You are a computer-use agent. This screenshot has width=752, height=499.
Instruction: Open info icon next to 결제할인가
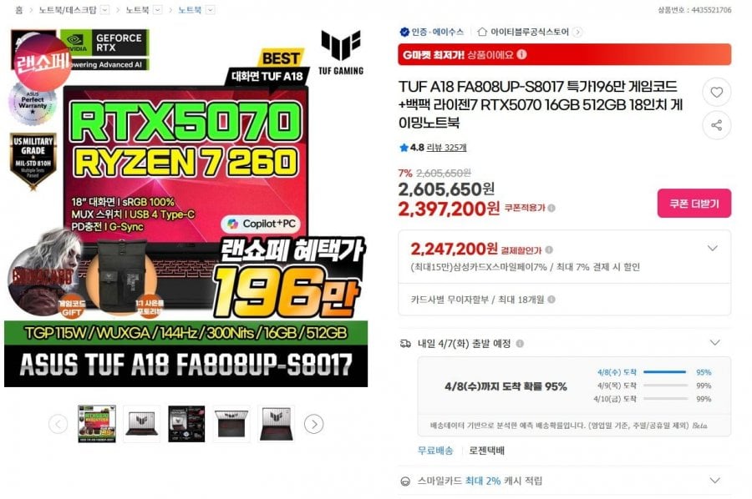(x=549, y=249)
